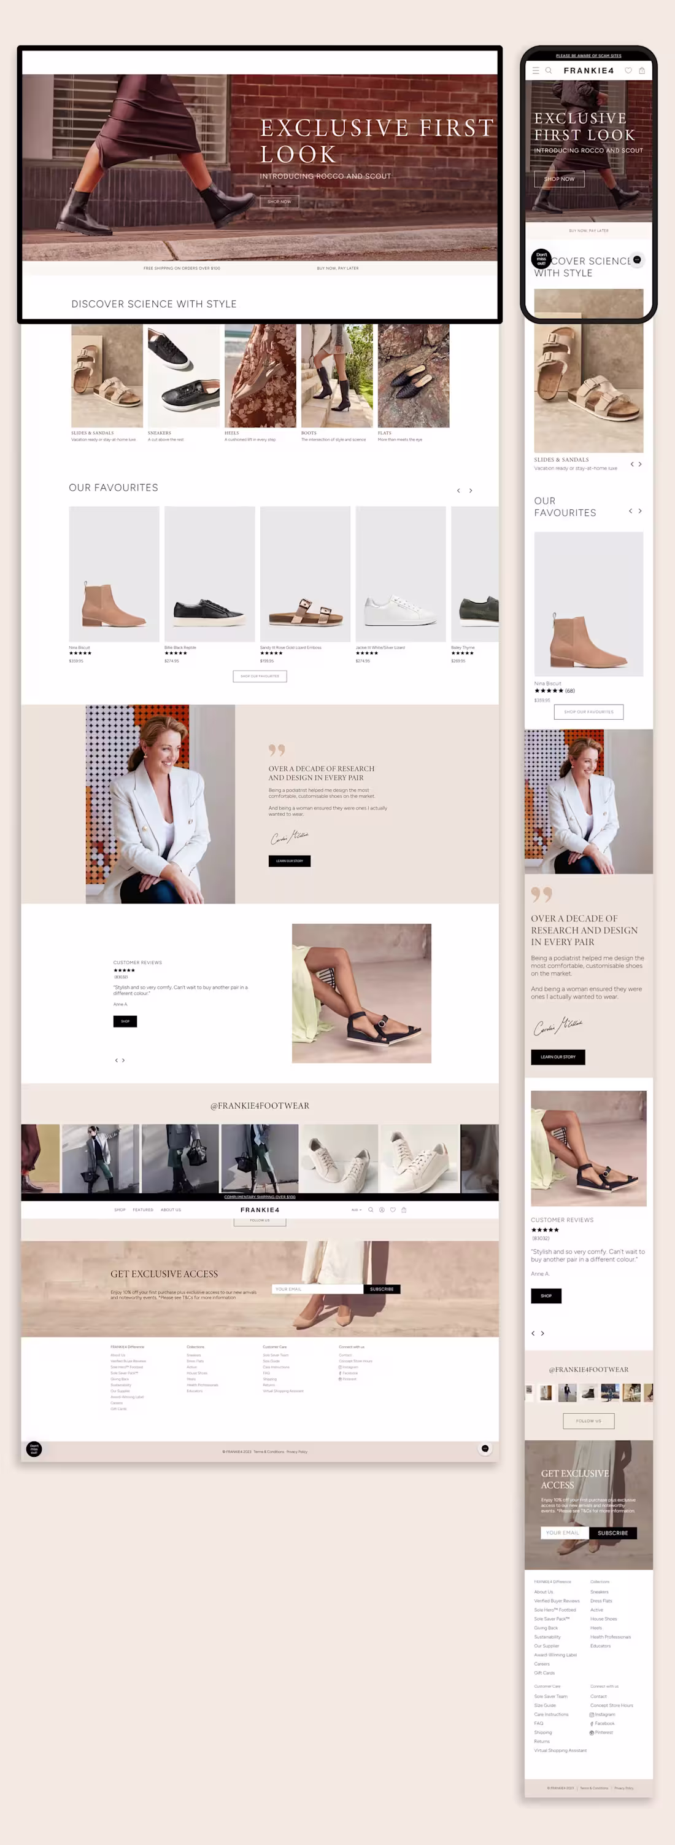Open the AUD currency dropdown in desktop nav

(x=357, y=1210)
